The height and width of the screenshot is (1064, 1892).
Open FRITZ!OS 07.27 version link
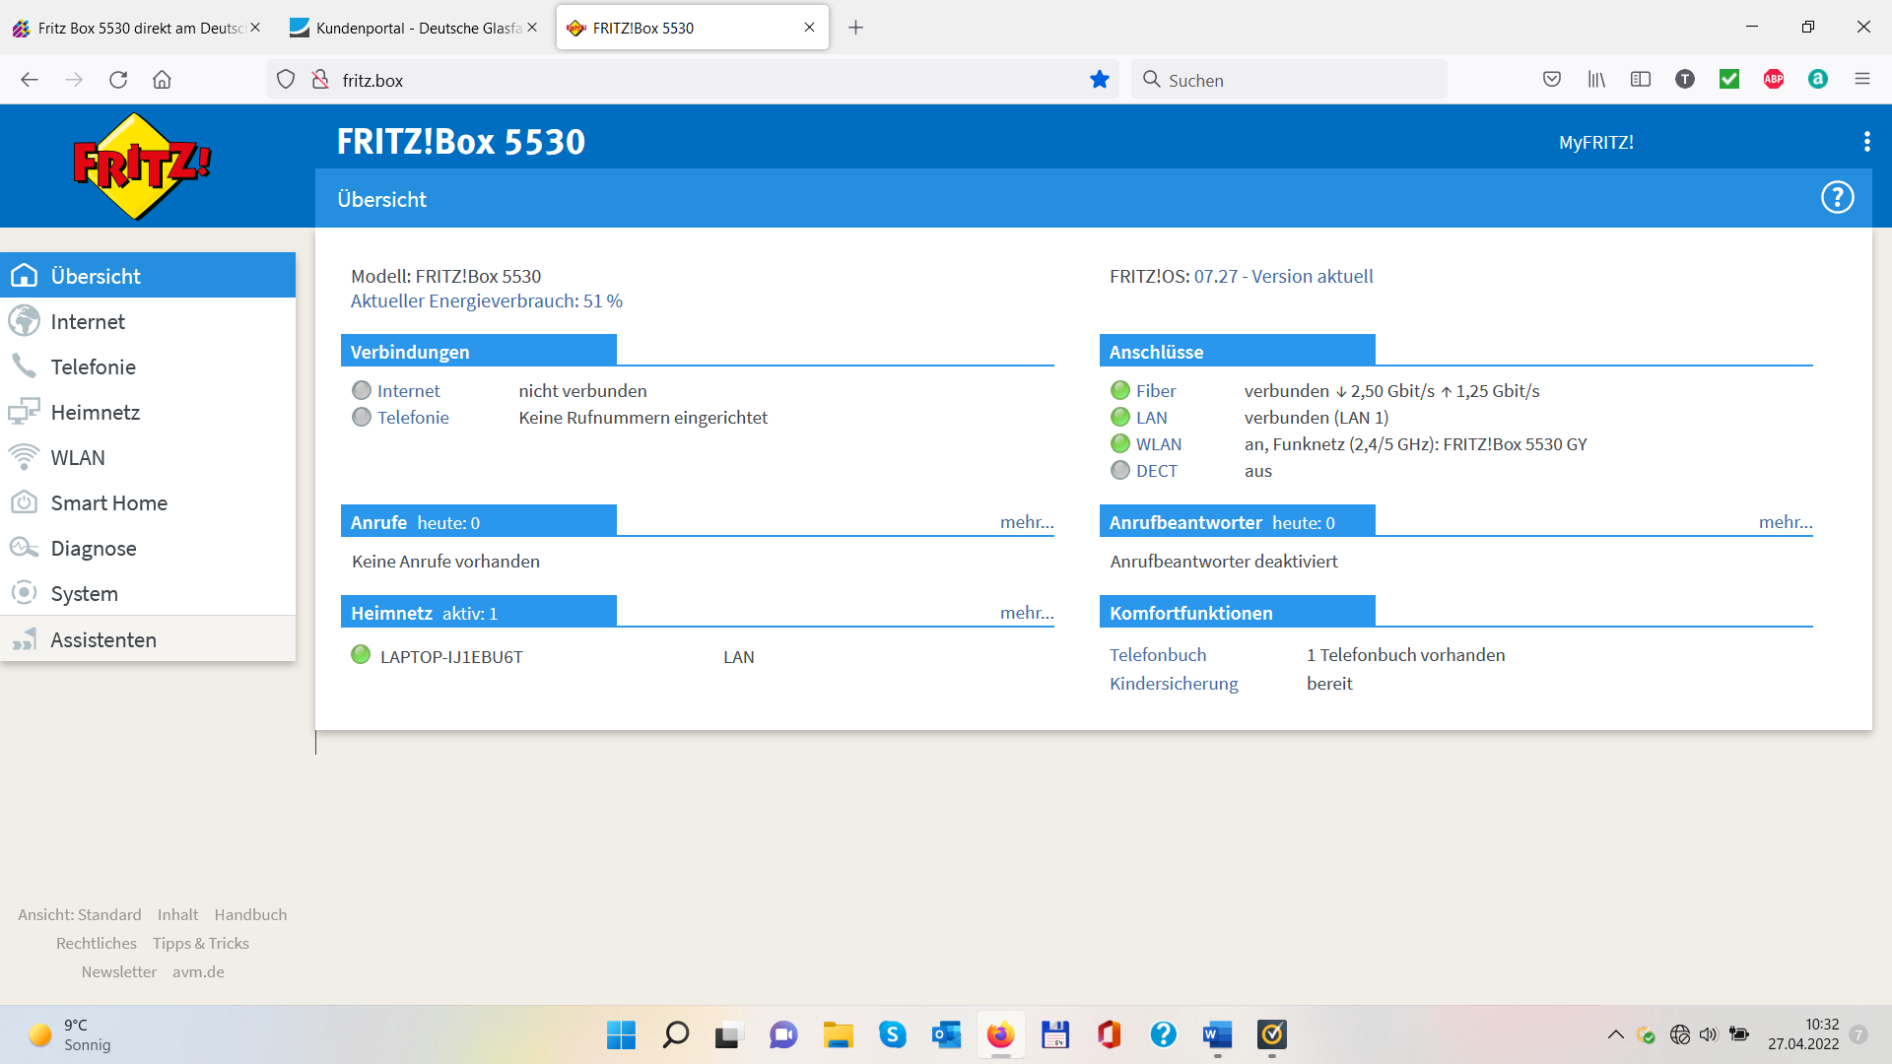(x=1283, y=277)
